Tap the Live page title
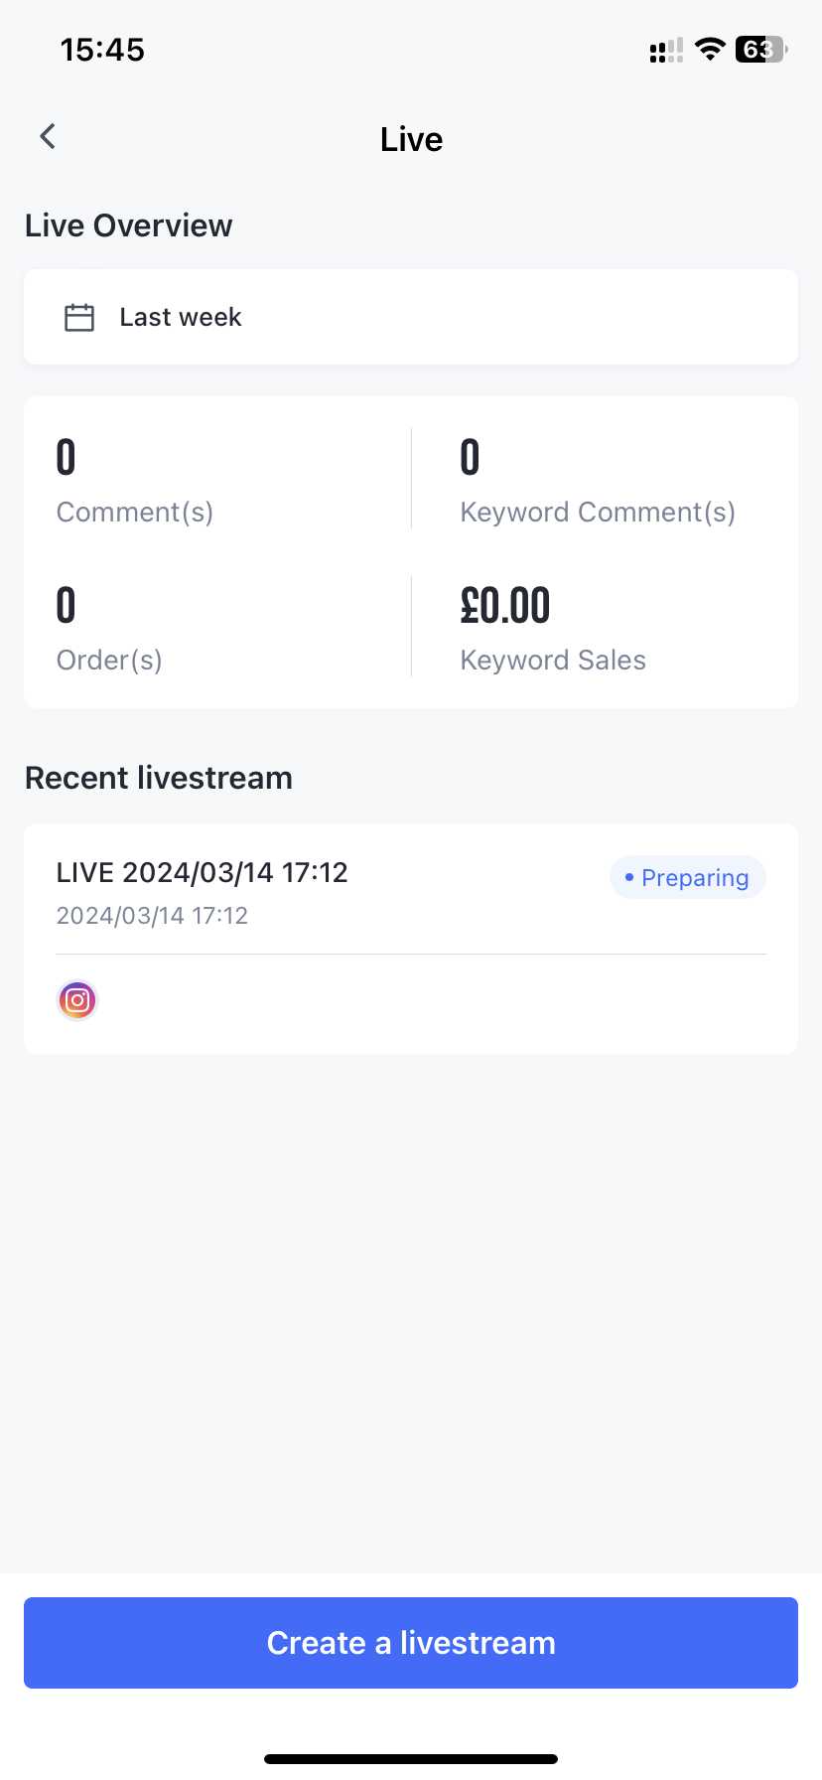The height and width of the screenshot is (1780, 822). coord(411,140)
